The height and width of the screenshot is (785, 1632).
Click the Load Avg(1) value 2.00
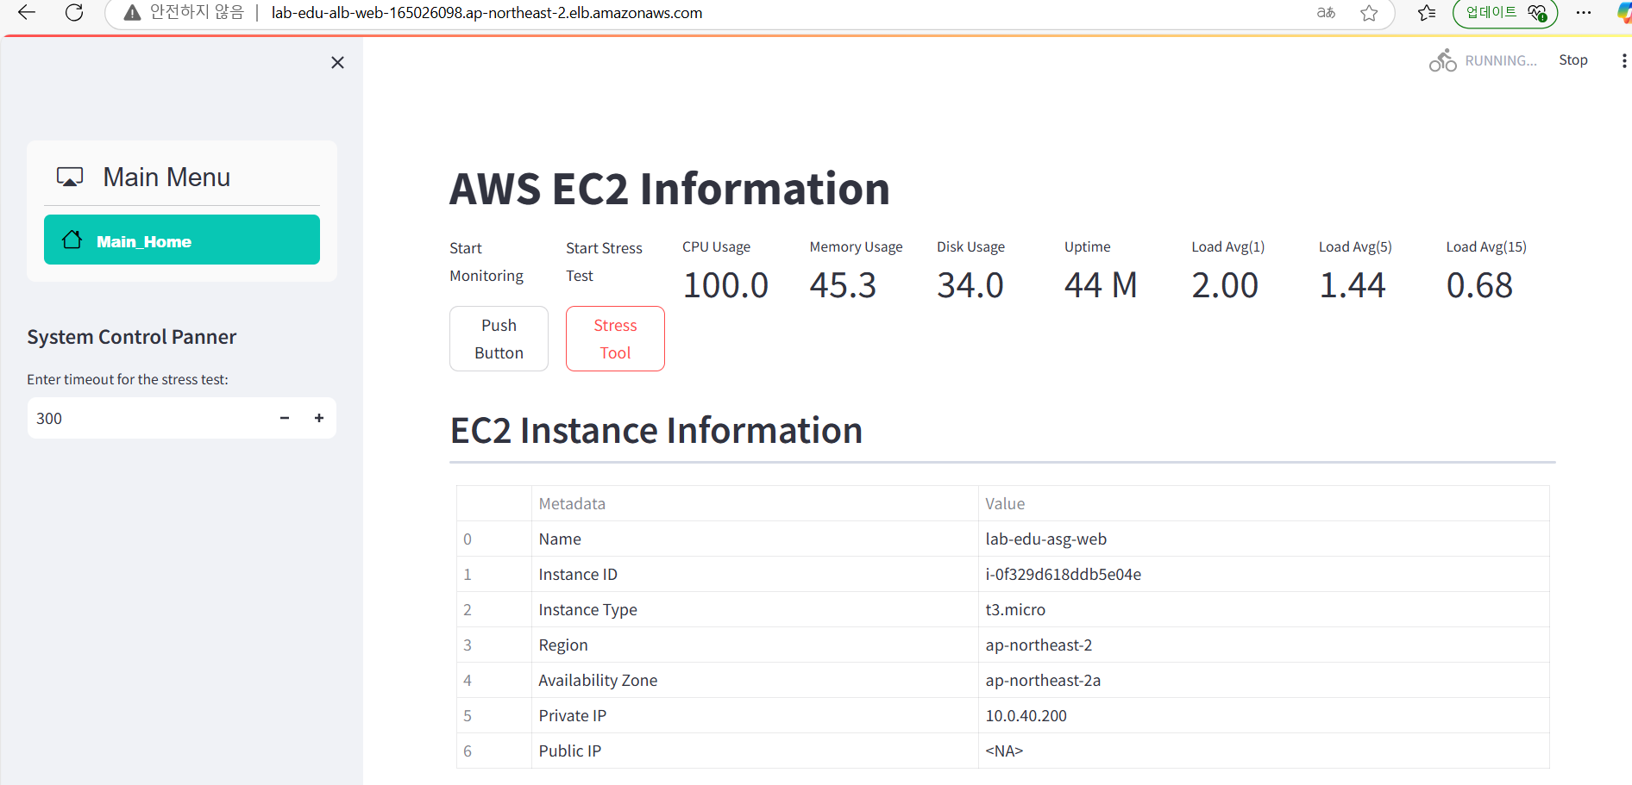pos(1225,285)
